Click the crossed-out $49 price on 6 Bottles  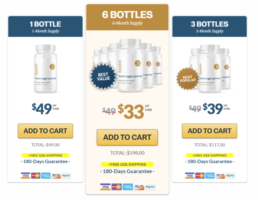pyautogui.click(x=108, y=109)
